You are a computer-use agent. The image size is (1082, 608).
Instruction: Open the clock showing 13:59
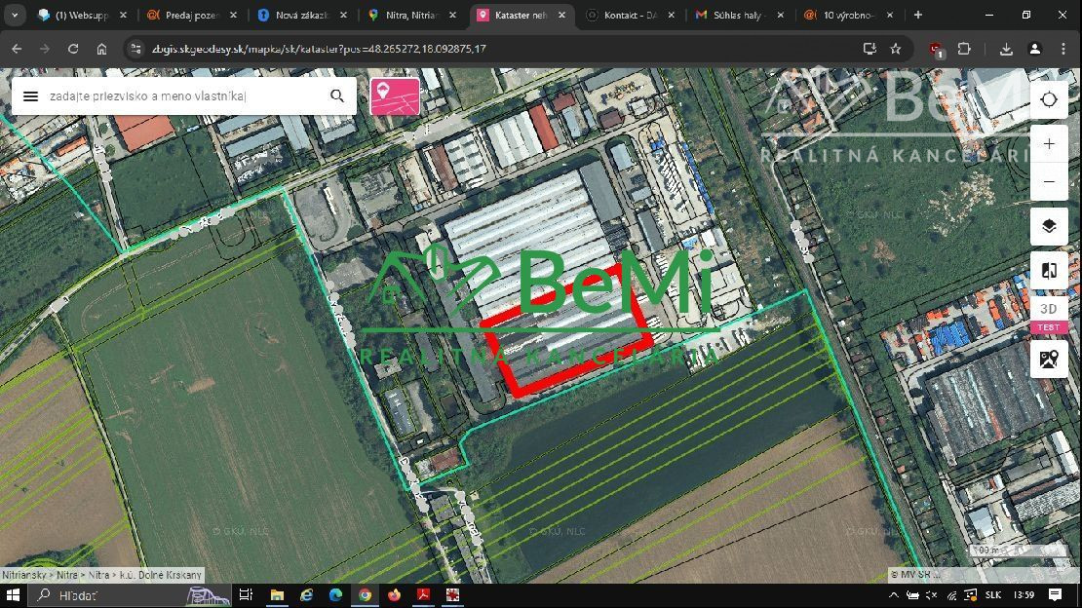click(x=1024, y=595)
